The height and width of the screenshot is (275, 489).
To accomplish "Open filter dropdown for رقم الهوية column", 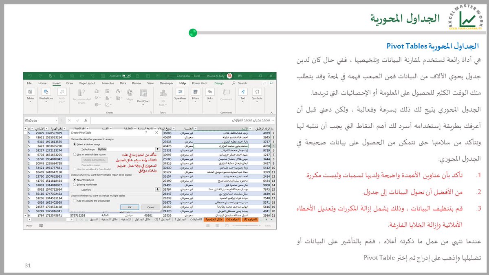I will (x=47, y=129).
